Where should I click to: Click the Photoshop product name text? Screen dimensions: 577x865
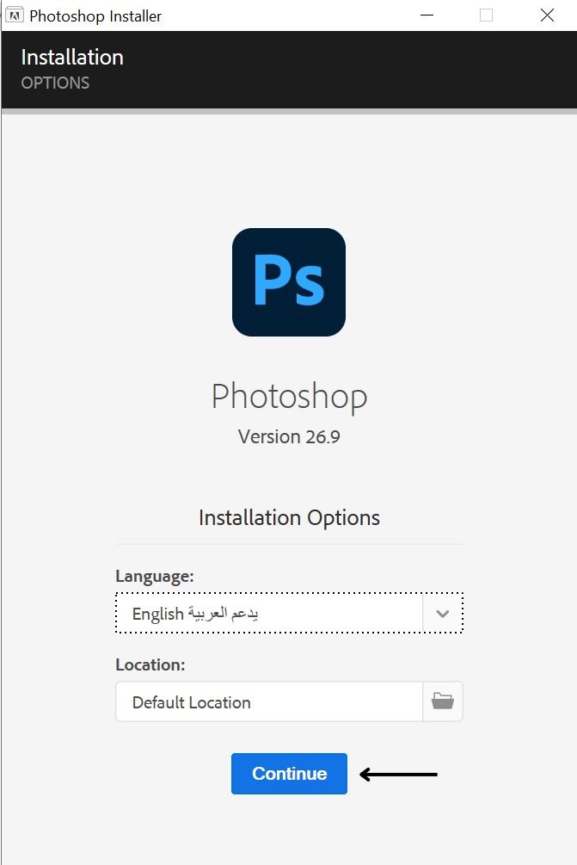289,397
